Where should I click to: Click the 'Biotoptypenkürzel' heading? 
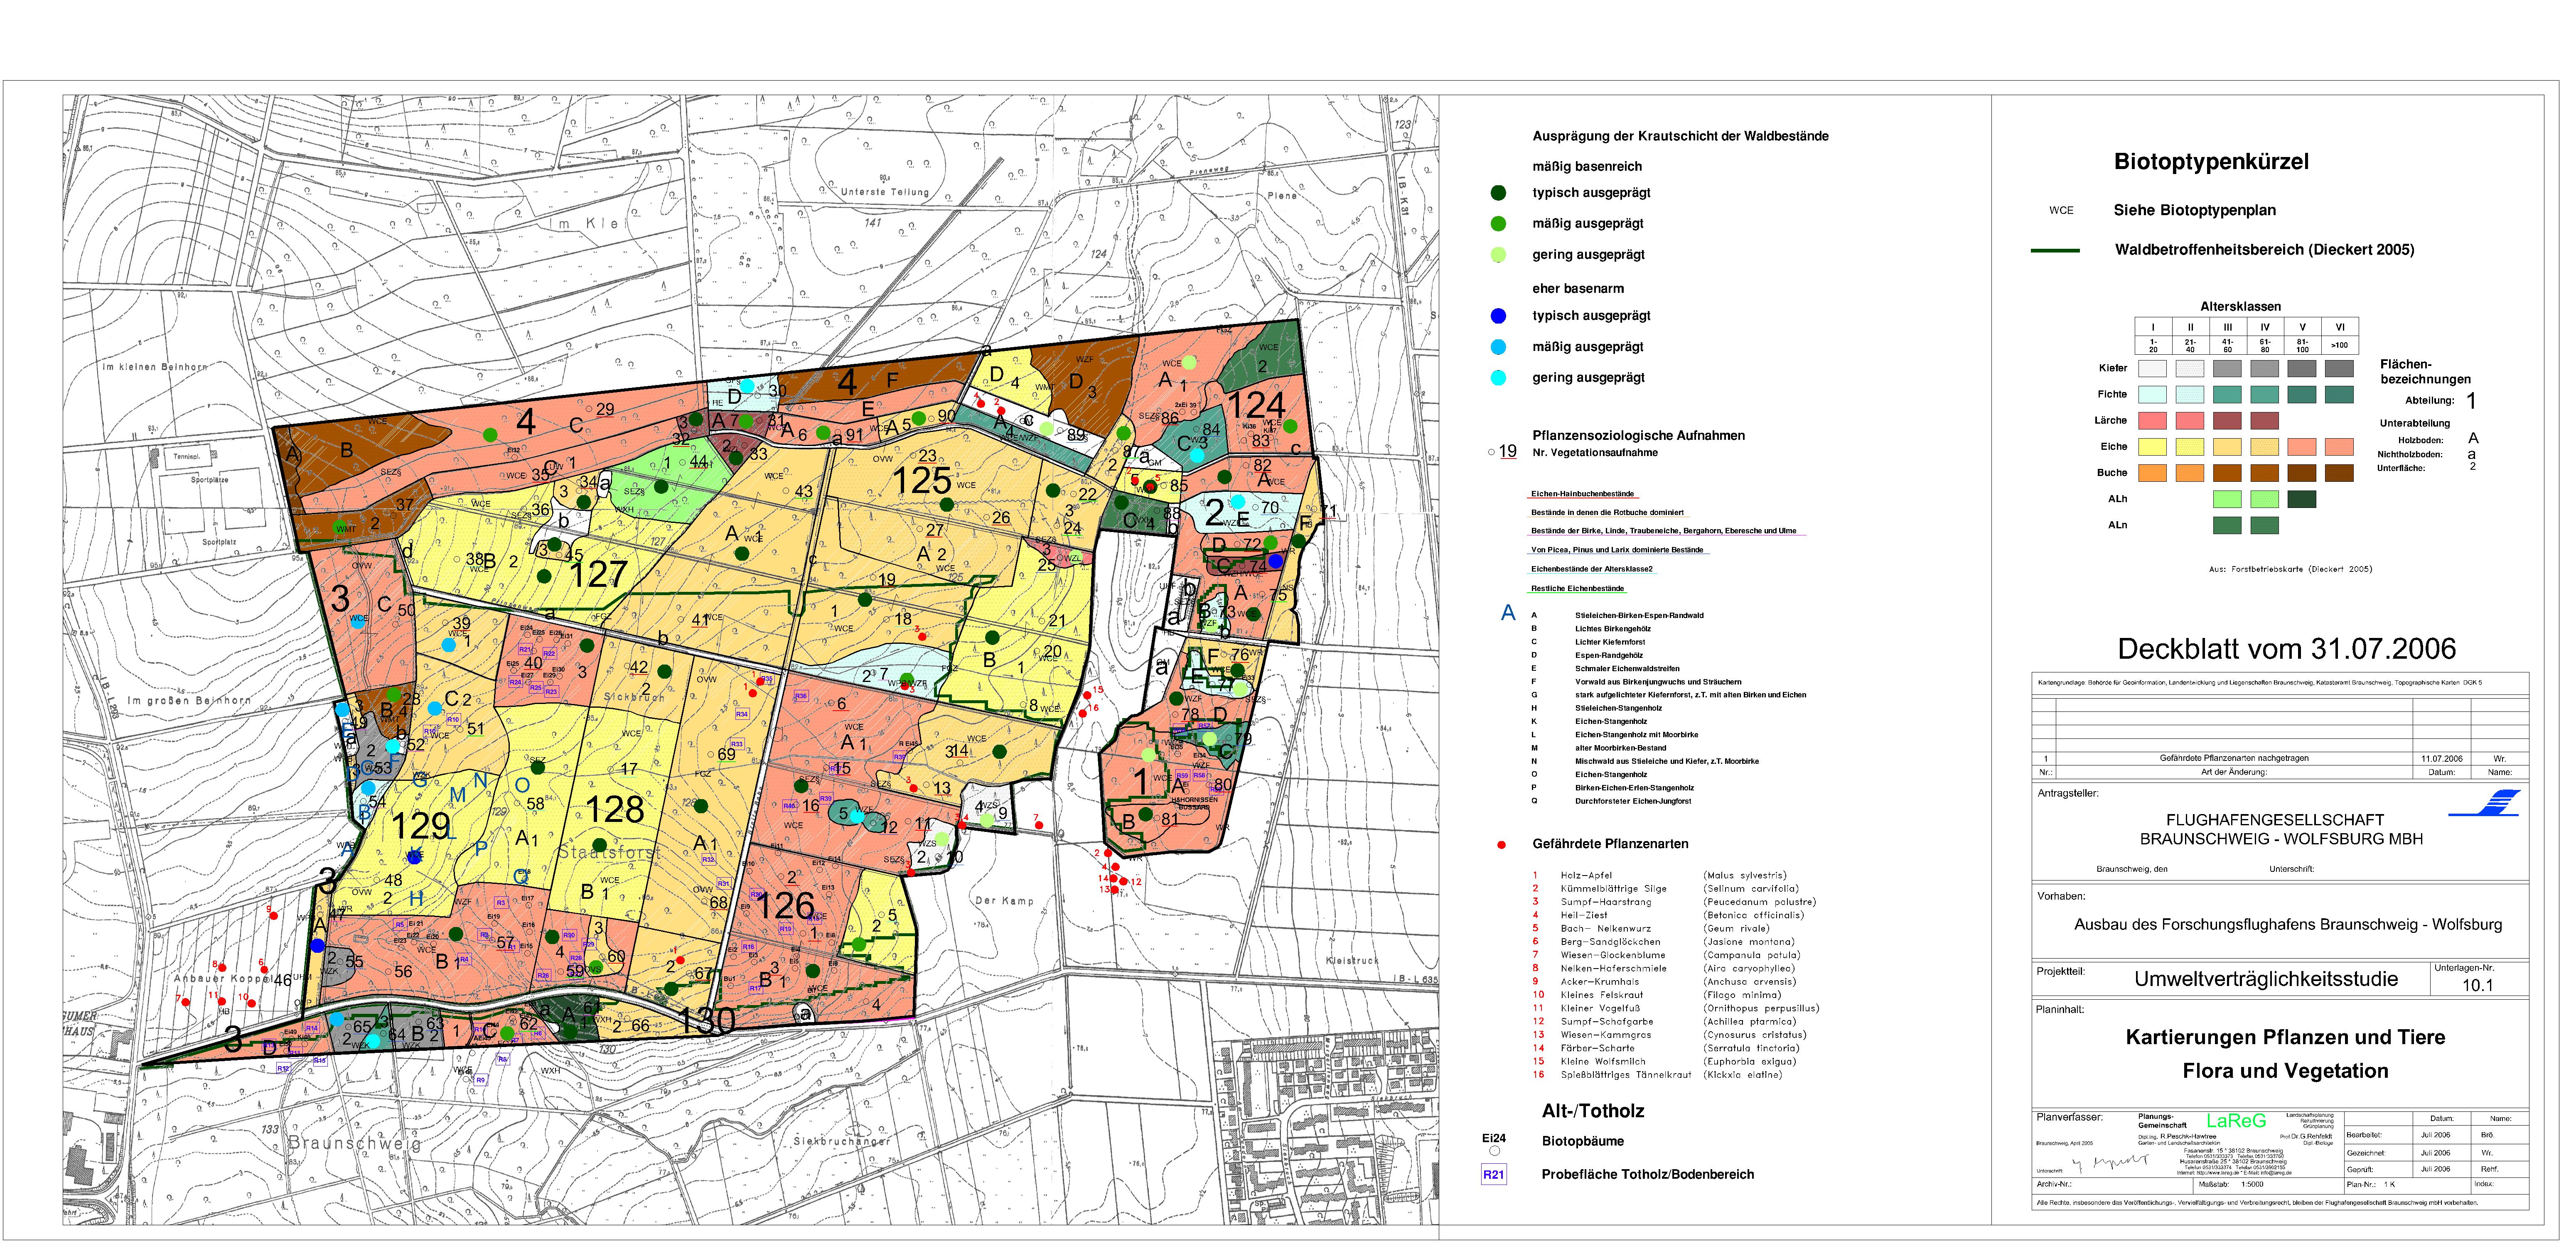[x=2211, y=162]
